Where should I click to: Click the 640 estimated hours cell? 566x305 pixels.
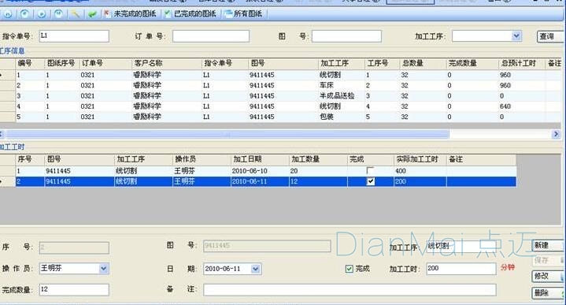coord(521,106)
